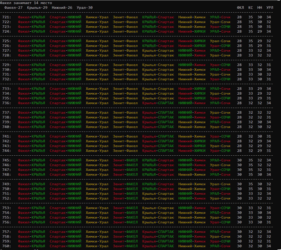
Task: Select "Зенит-ФАКЕЛ" in row 760
Action: pos(125,246)
